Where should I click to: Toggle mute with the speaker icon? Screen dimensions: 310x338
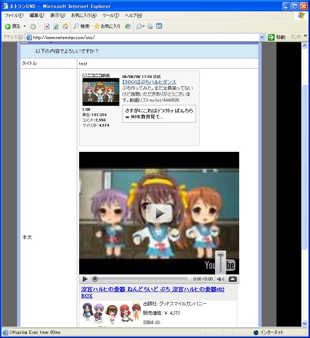pos(220,279)
